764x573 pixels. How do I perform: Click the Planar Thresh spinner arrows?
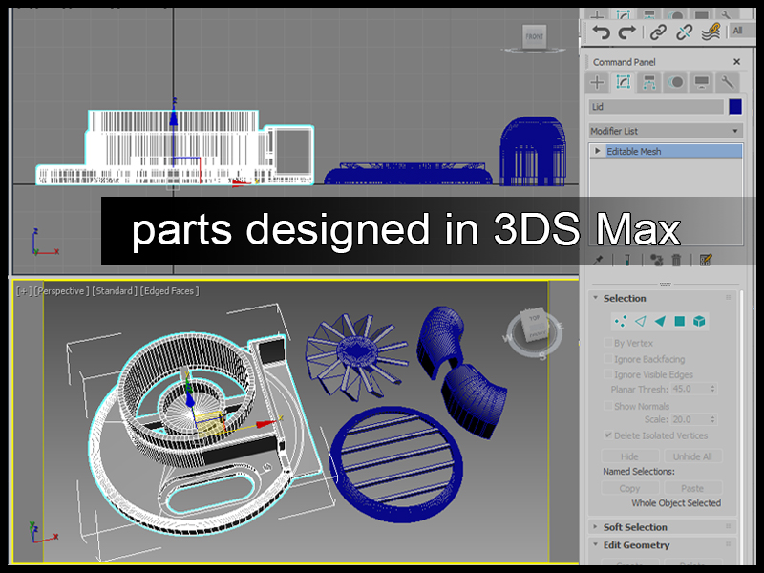pos(712,389)
